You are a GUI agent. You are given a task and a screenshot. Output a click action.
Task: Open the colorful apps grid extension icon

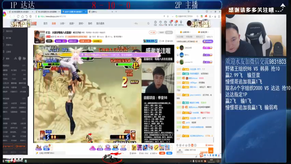click(x=202, y=16)
